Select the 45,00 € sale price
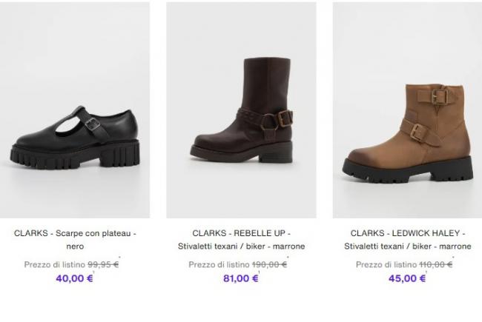 [x=406, y=278]
